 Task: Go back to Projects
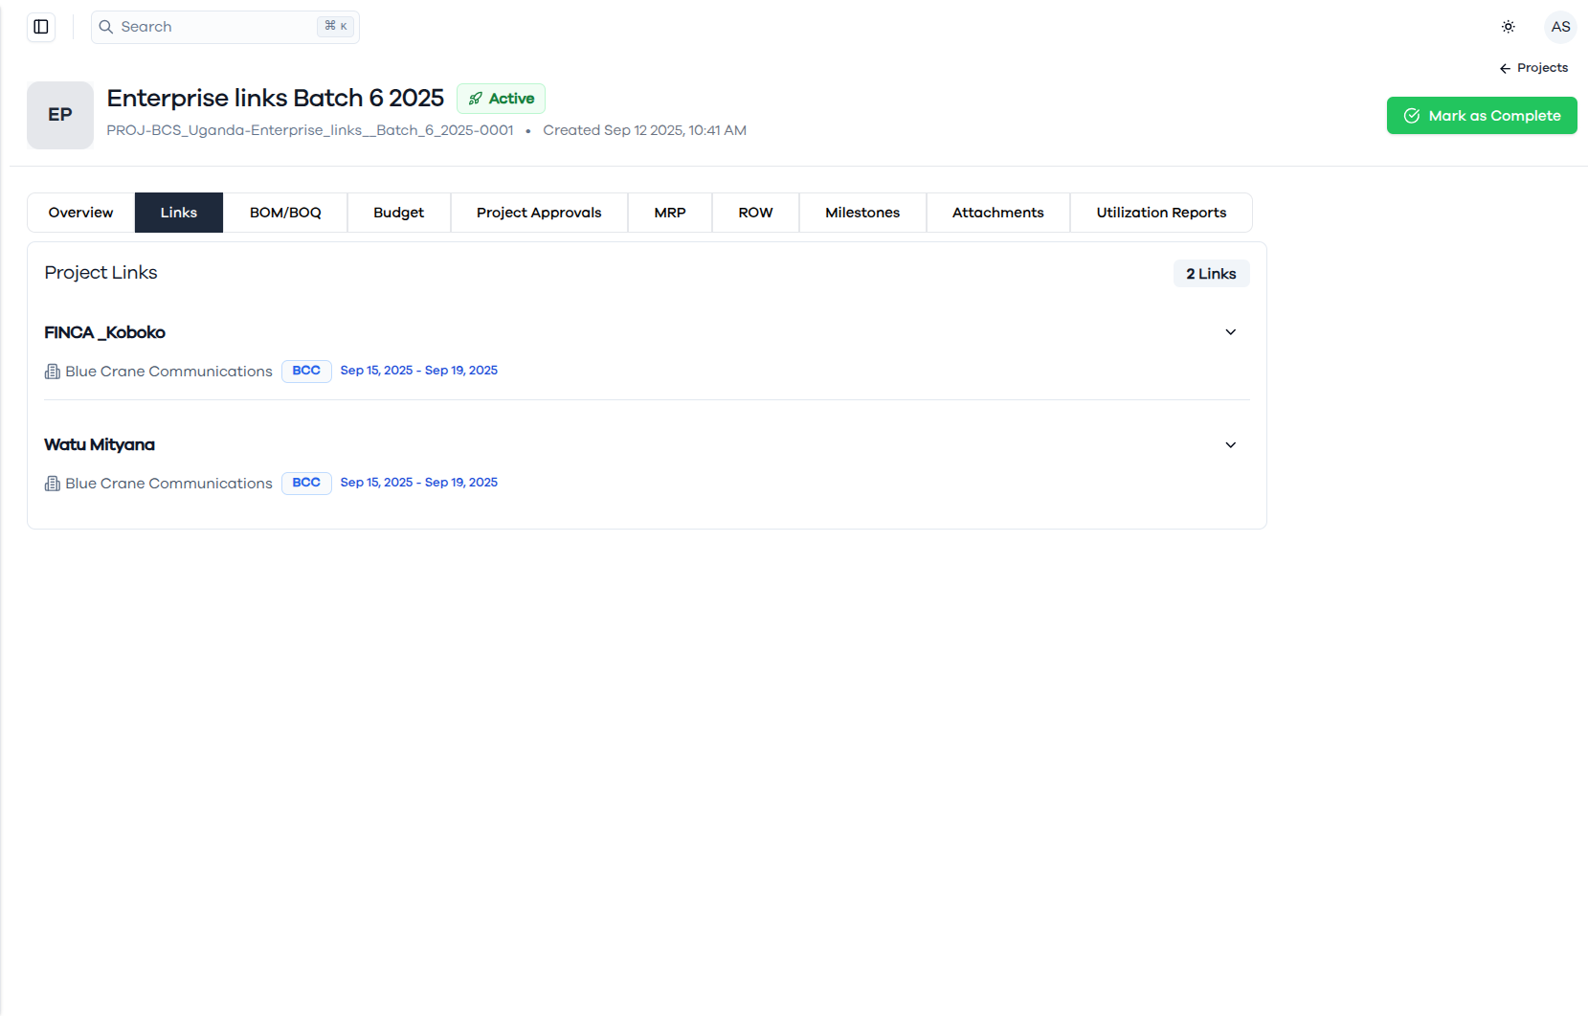tap(1533, 68)
